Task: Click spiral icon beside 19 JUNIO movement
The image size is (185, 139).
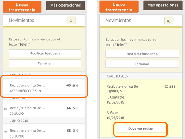Action: (x=5, y=132)
